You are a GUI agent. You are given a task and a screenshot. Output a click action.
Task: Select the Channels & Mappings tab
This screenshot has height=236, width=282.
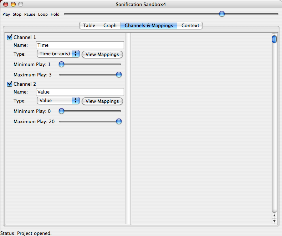click(x=149, y=25)
